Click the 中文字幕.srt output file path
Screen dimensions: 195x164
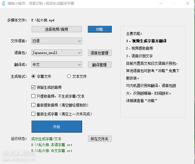tap(52, 151)
